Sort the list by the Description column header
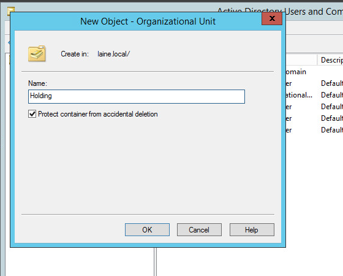Viewport: 343px width, 276px height. coord(330,60)
